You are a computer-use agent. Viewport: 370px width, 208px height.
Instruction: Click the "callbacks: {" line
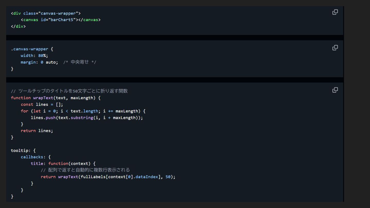coord(36,157)
